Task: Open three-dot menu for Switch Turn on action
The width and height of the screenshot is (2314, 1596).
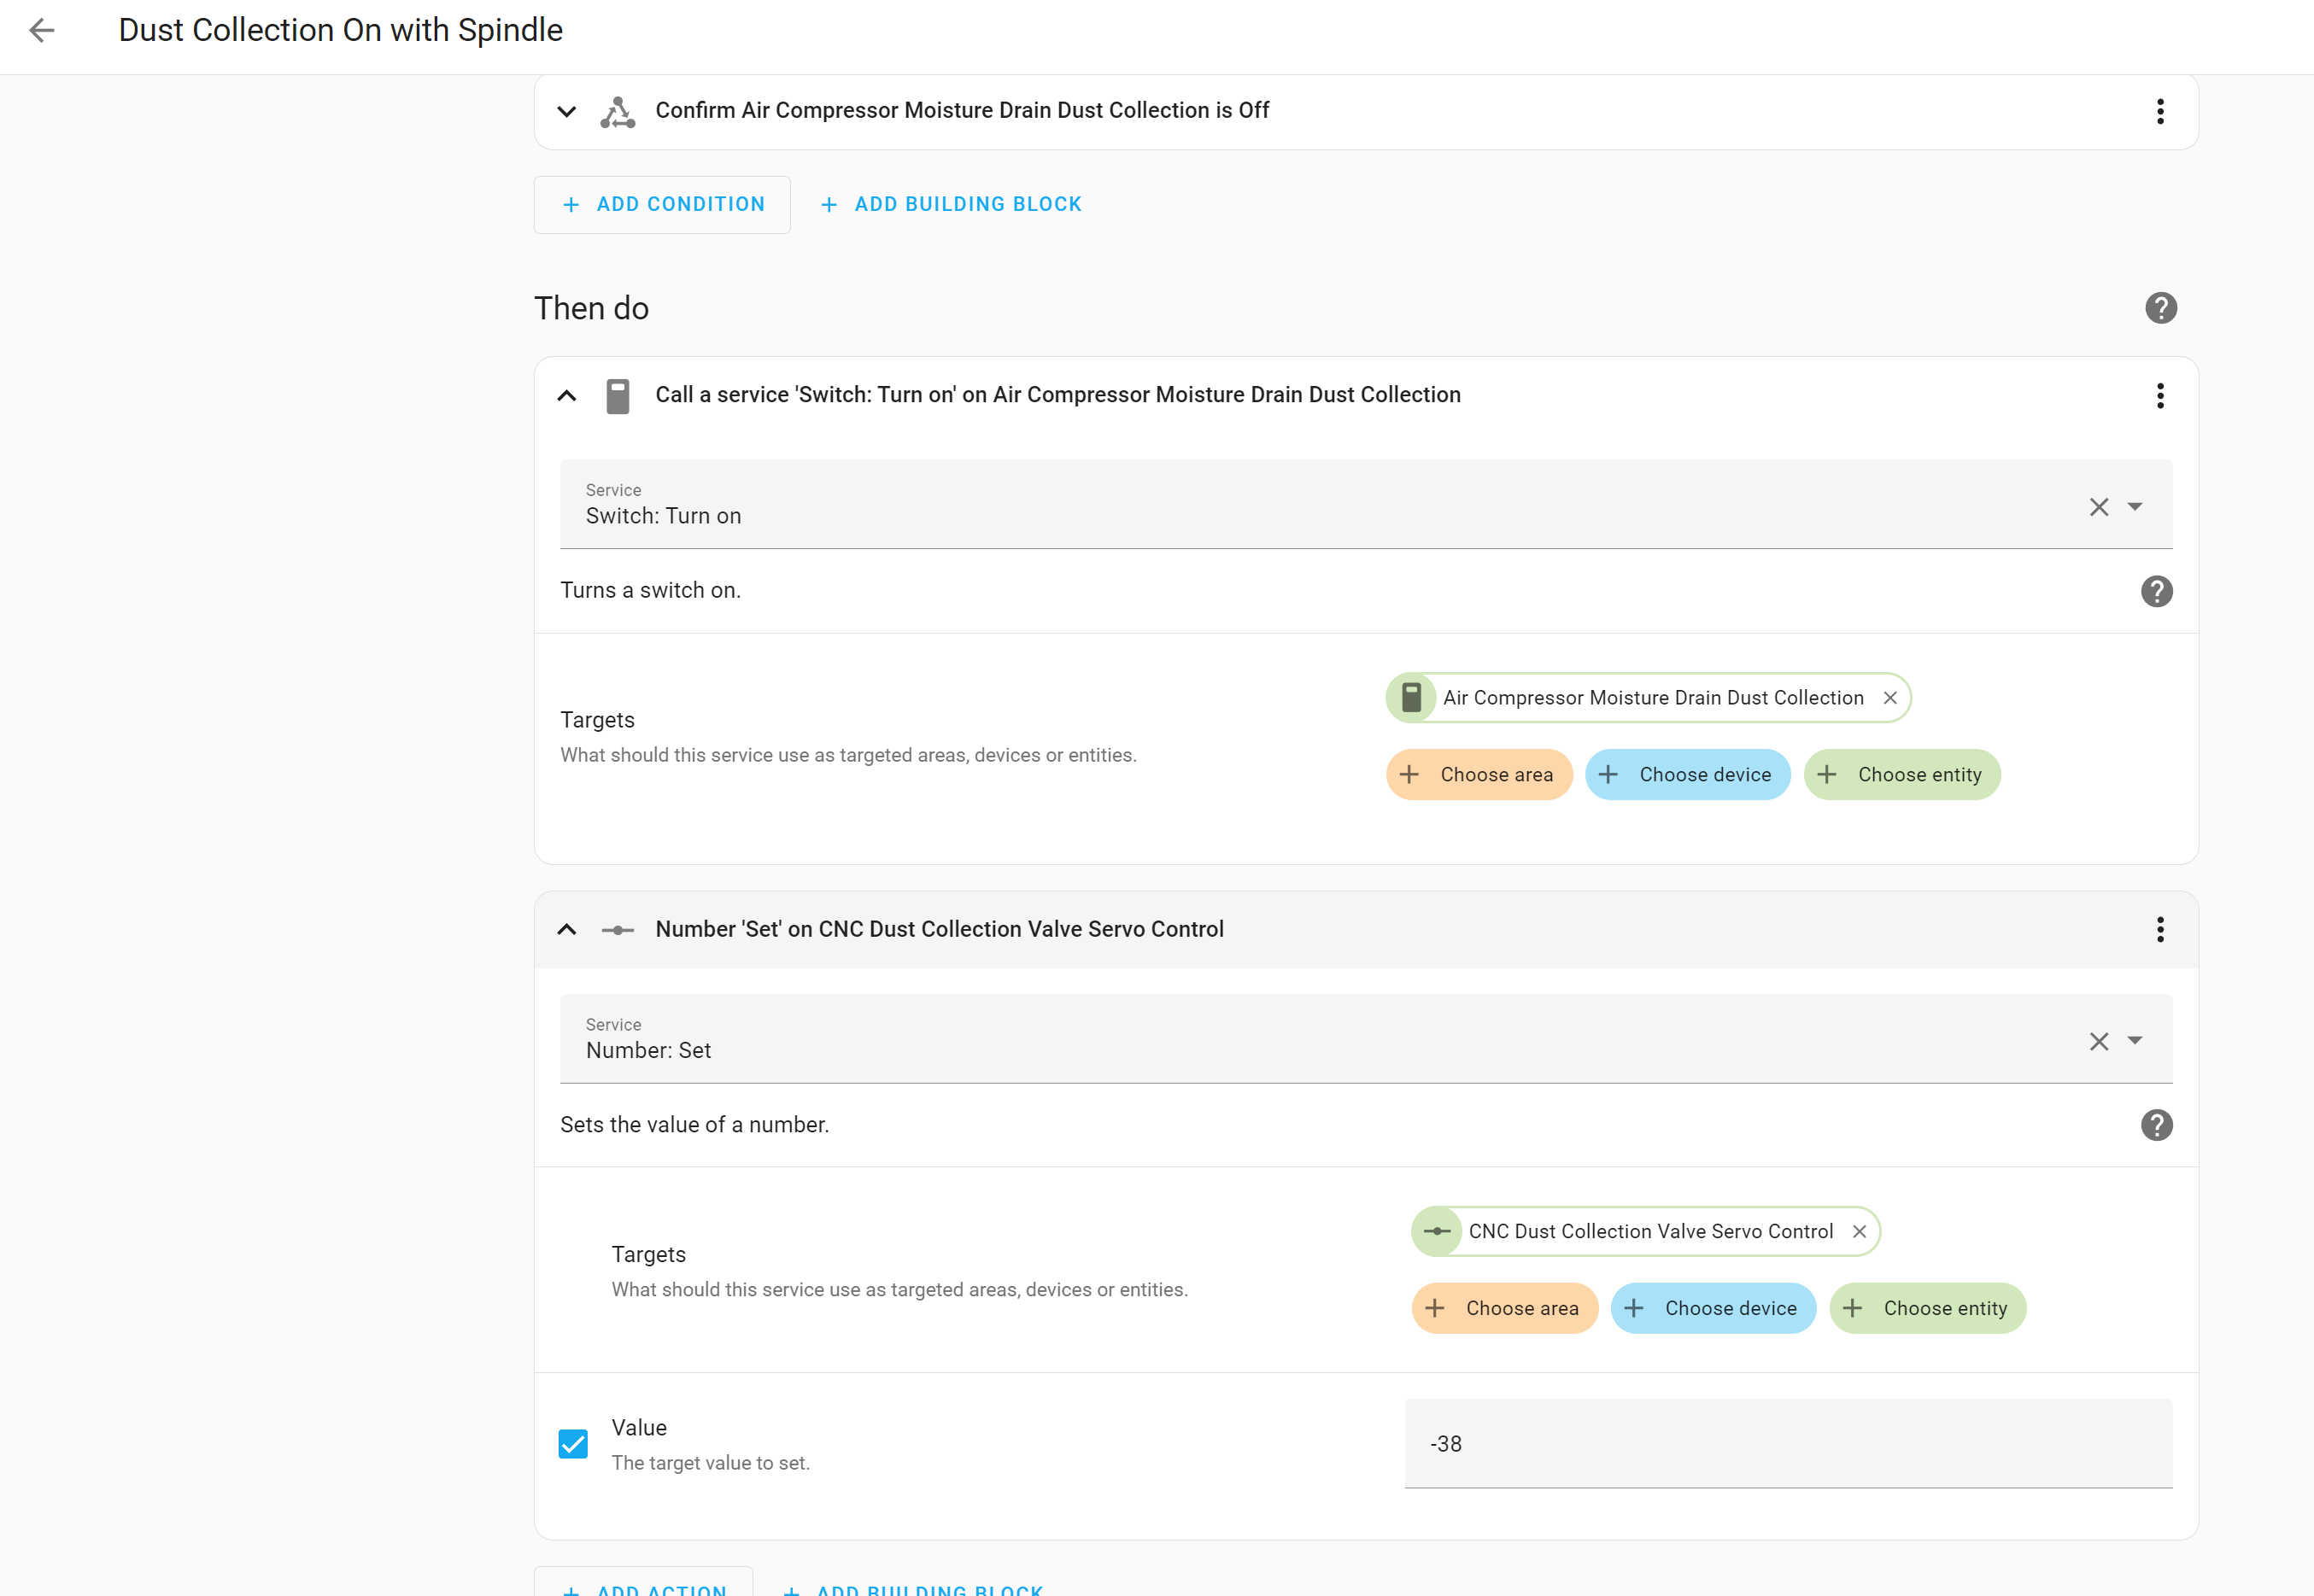Action: (x=2160, y=396)
